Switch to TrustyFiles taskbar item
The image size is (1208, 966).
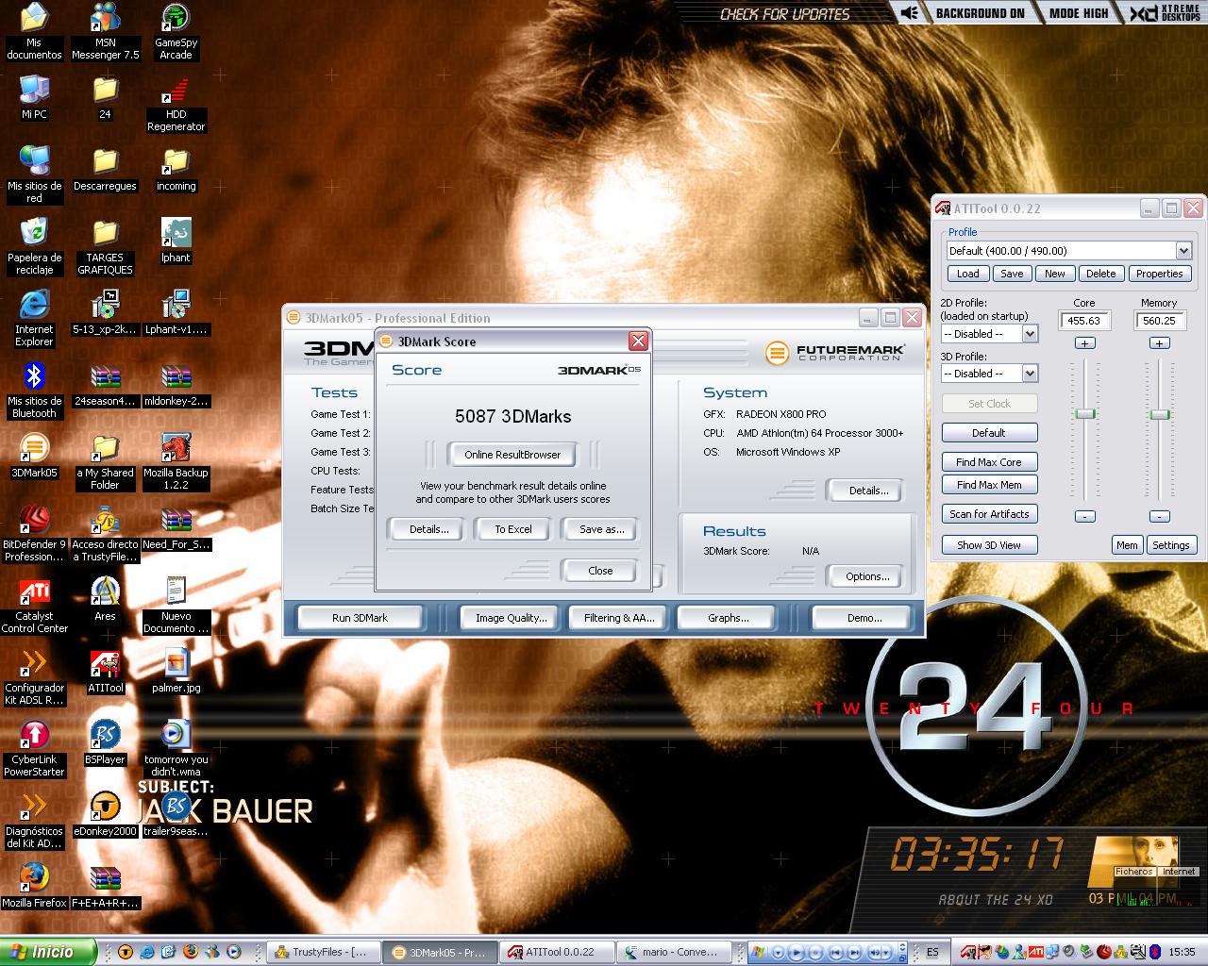pyautogui.click(x=324, y=952)
